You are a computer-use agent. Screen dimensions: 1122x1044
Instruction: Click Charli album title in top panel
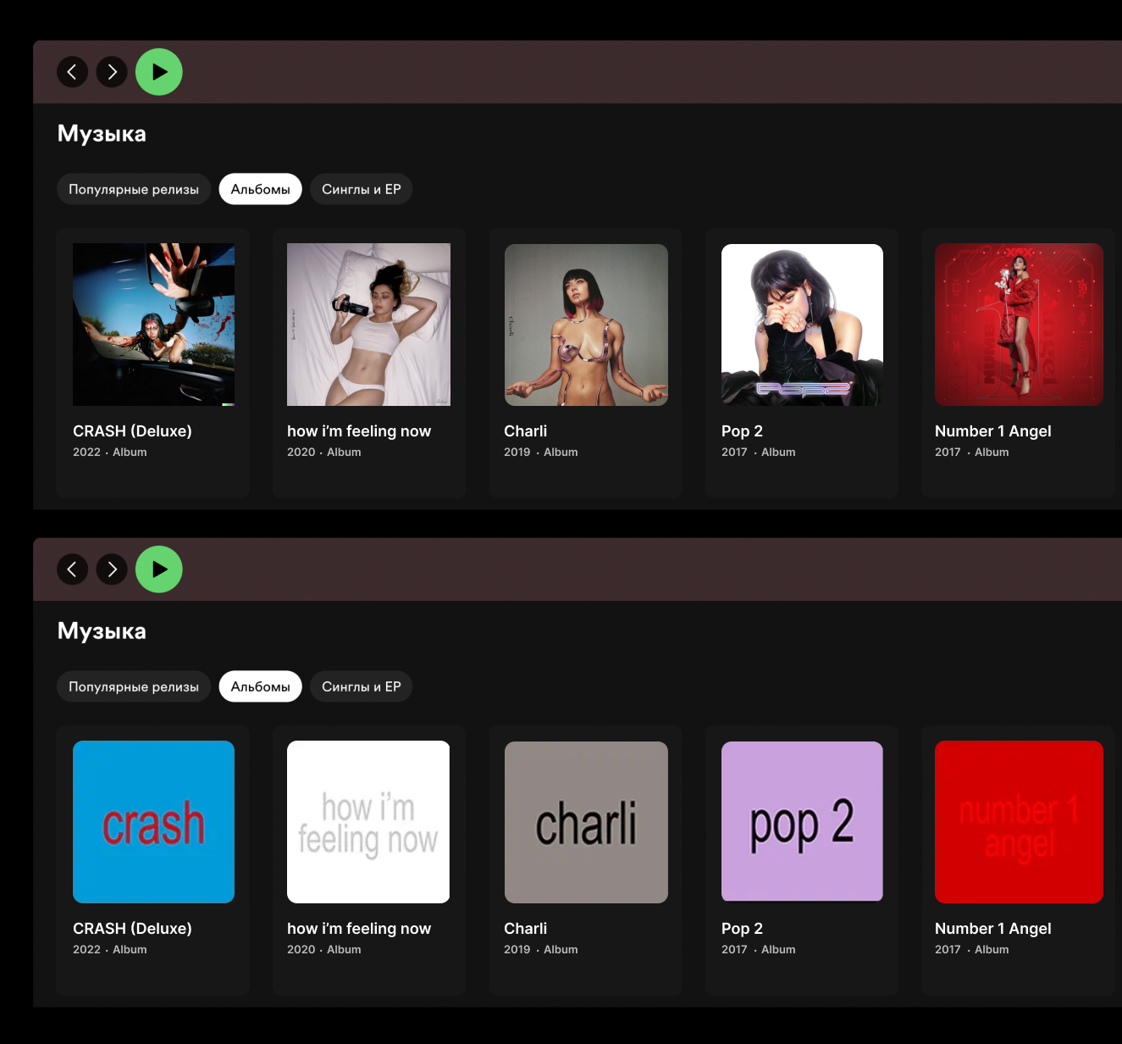pos(526,431)
